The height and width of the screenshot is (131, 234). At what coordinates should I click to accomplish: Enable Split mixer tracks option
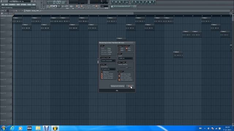(119, 74)
